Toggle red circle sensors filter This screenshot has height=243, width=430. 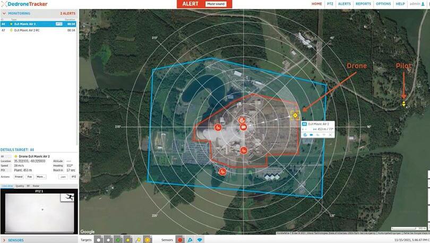pyautogui.click(x=180, y=240)
